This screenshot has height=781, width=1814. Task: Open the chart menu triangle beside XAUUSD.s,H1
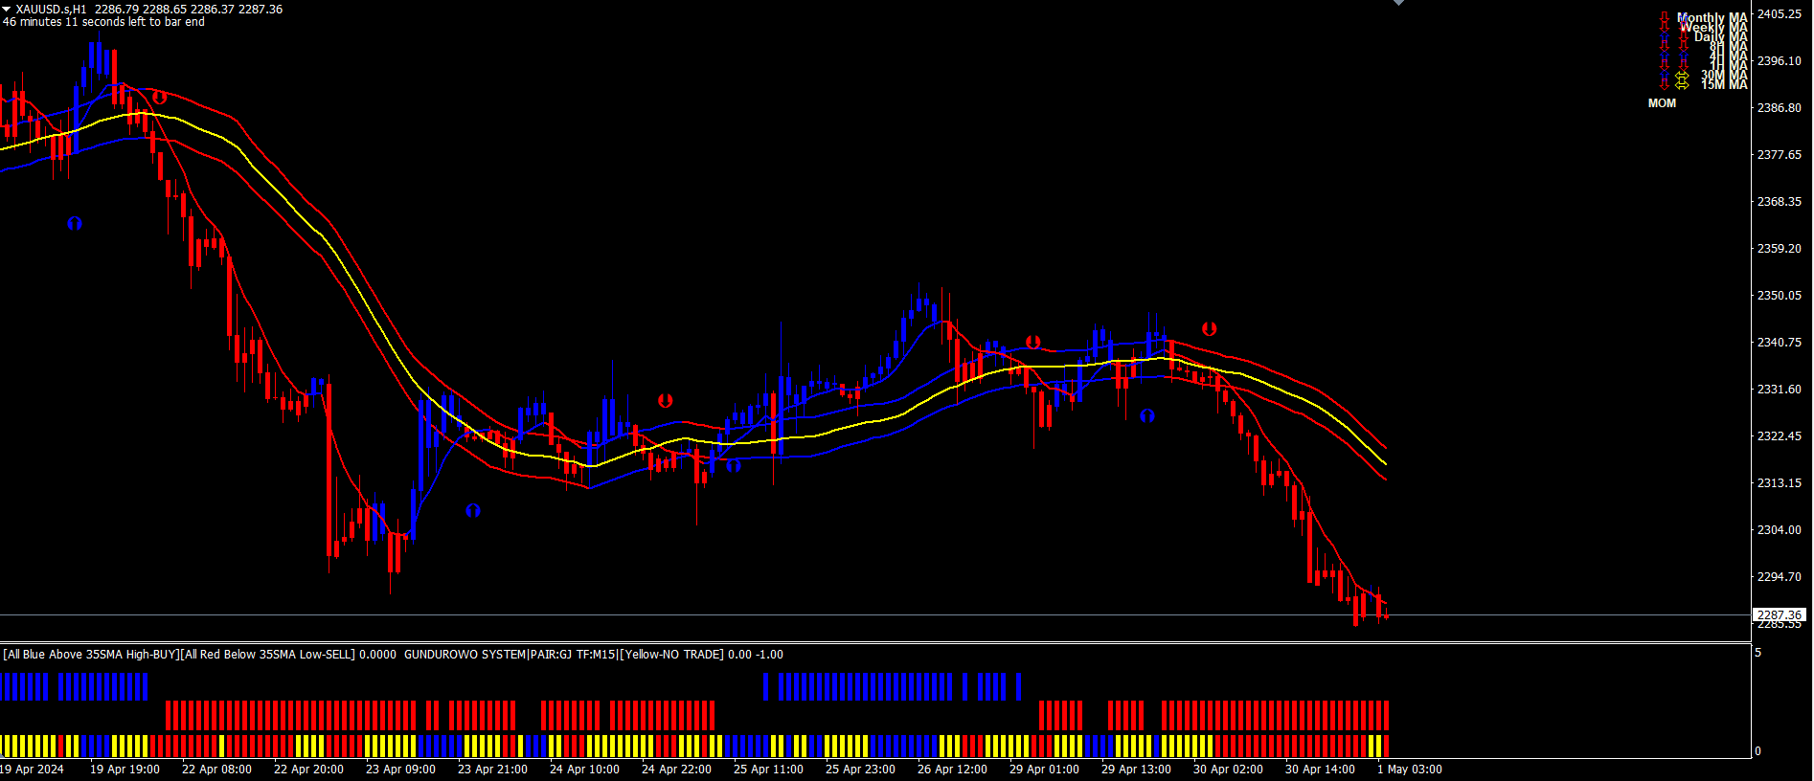pyautogui.click(x=7, y=9)
